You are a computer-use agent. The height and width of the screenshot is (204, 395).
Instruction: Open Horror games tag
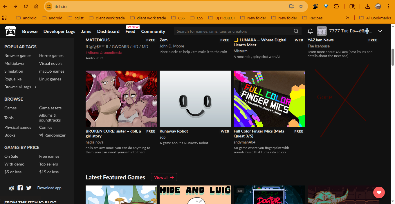point(51,56)
